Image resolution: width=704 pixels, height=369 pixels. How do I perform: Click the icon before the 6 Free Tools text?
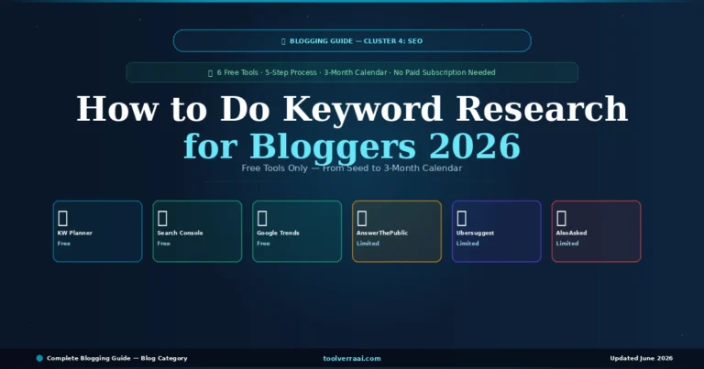210,72
